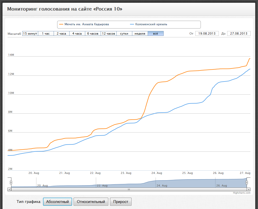
Task: Click the 10M y-axis label
Action: click(11, 93)
